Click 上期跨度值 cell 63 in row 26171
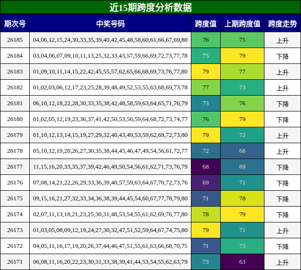301x270 pixels. click(242, 262)
